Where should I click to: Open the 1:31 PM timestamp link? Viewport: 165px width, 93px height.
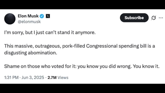pyautogui.click(x=11, y=78)
